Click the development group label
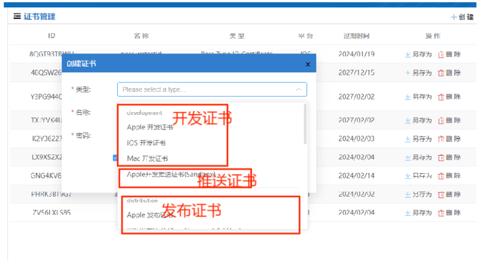The image size is (496, 261). pyautogui.click(x=144, y=113)
